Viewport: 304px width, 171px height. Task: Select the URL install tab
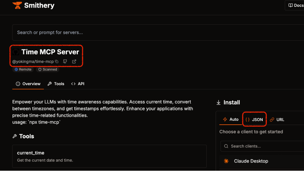click(277, 120)
